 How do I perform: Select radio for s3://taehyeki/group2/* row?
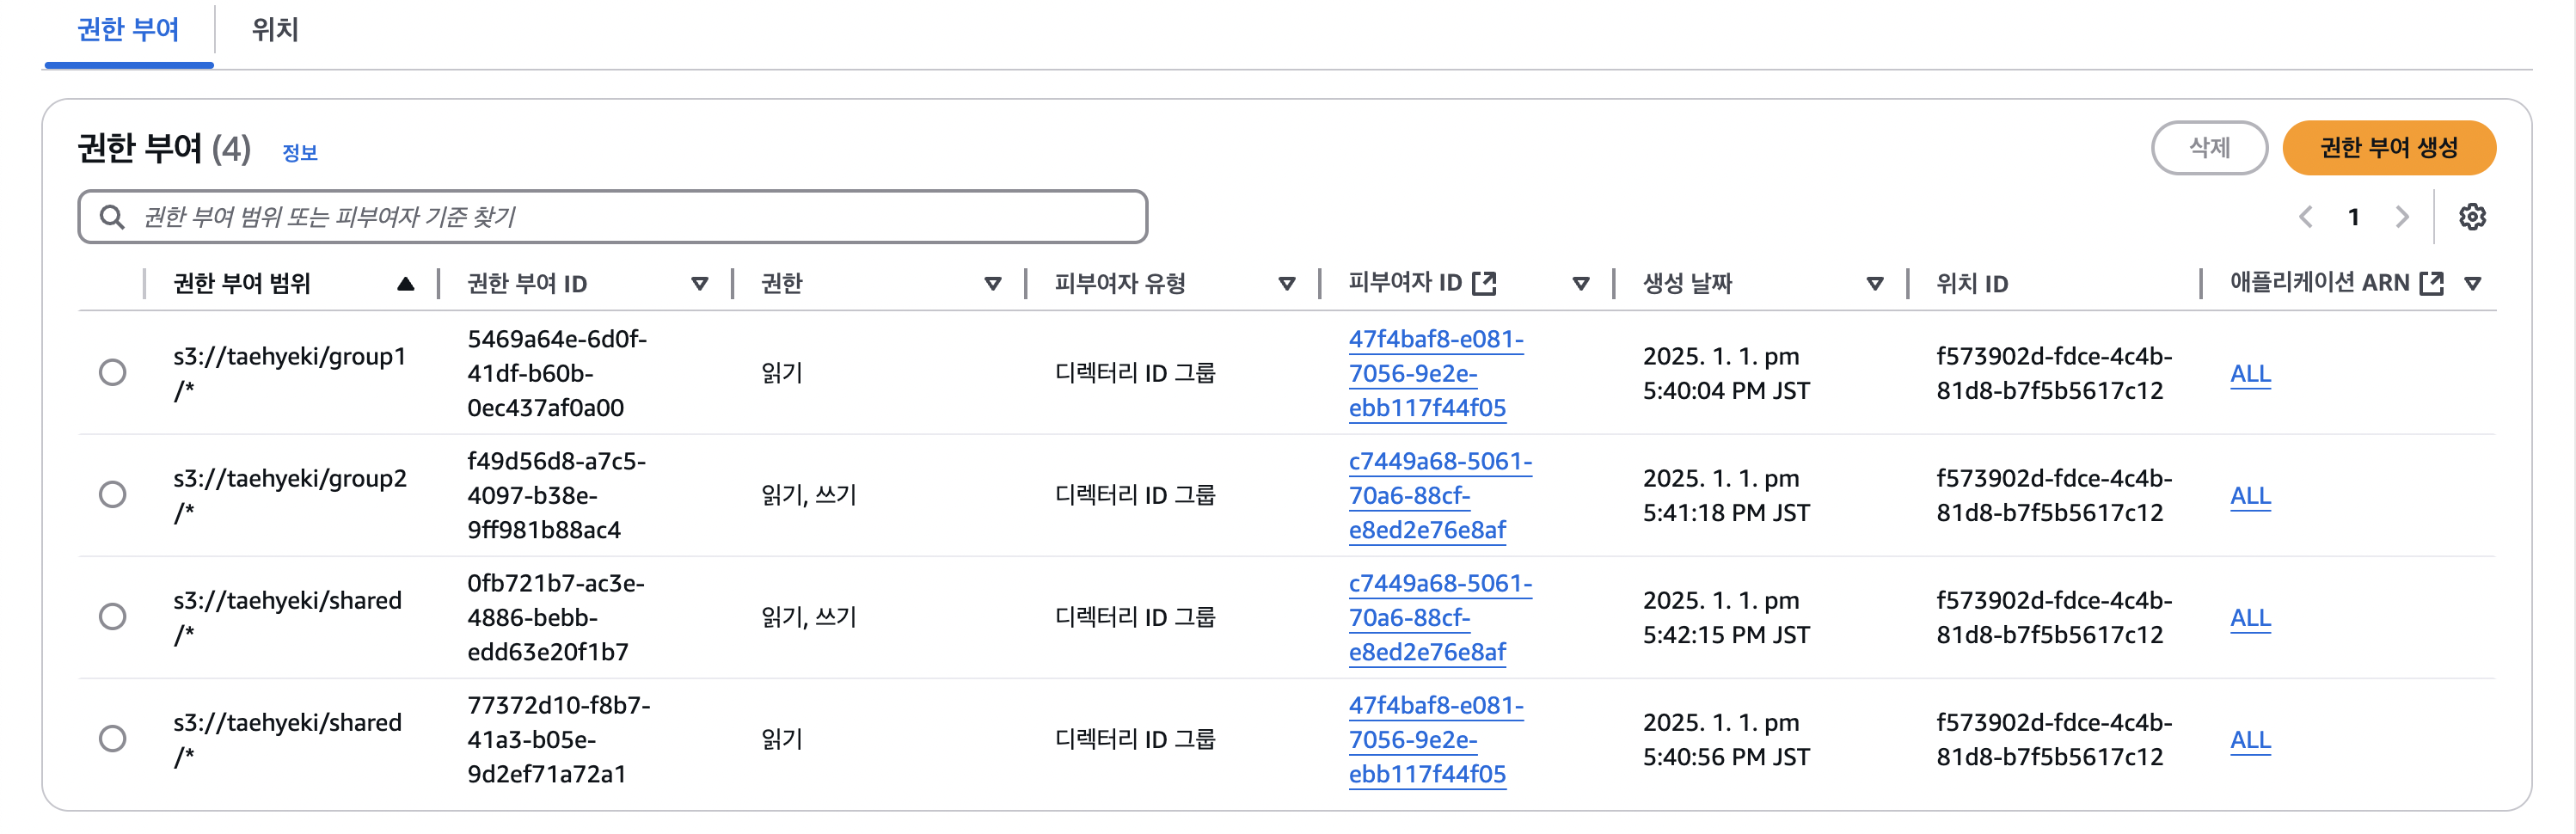point(113,494)
